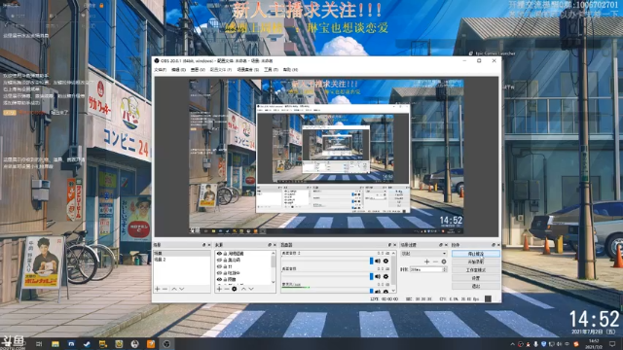The image size is (623, 350).
Task: Open settings gear for 桌面音频 channel
Action: click(x=385, y=276)
